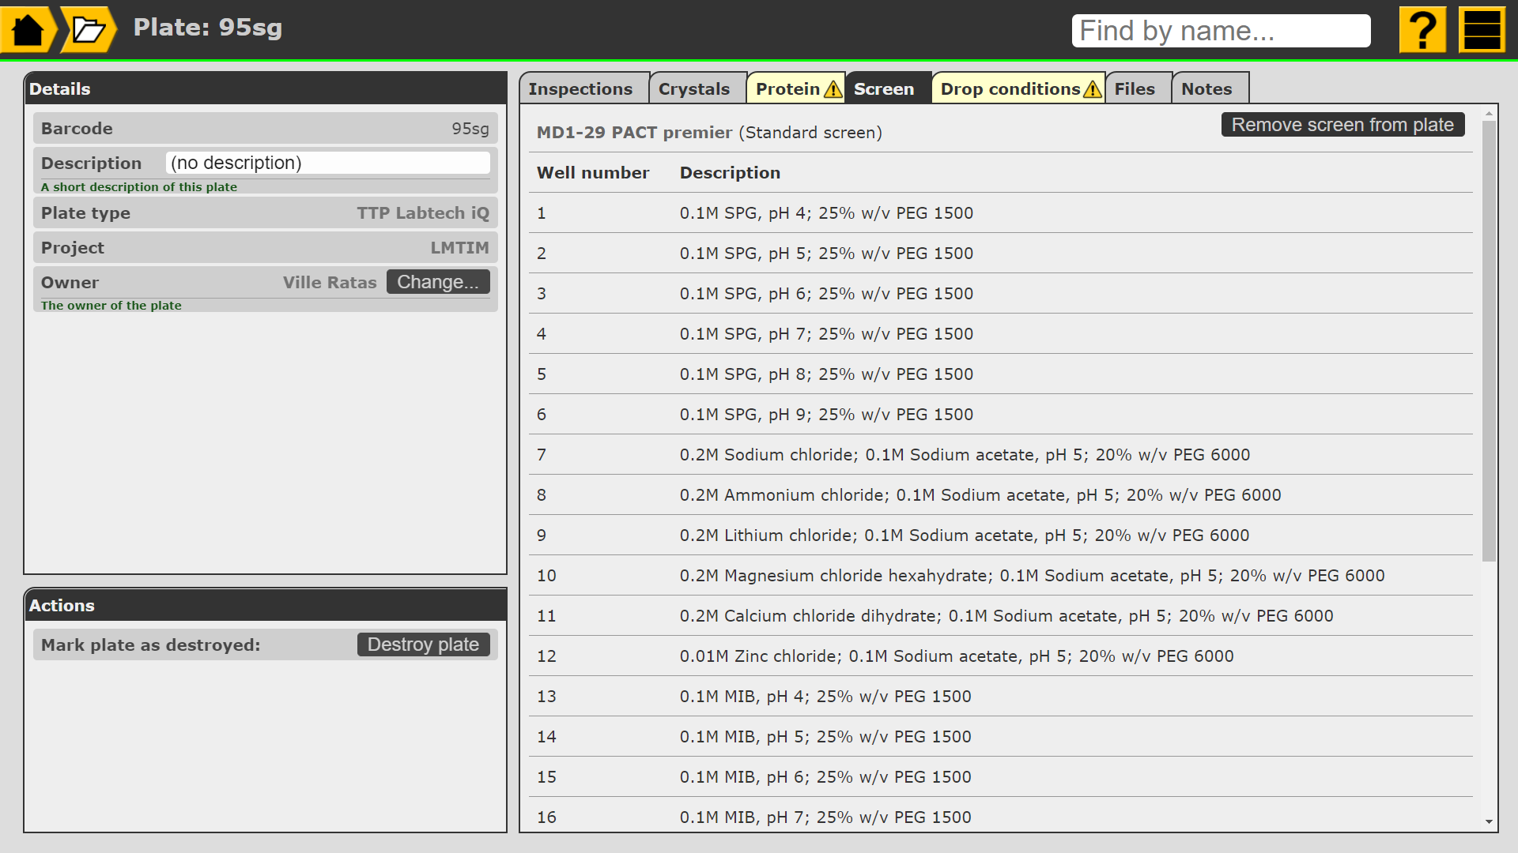1518x853 pixels.
Task: Click the scrollbar down arrow
Action: pos(1489,821)
